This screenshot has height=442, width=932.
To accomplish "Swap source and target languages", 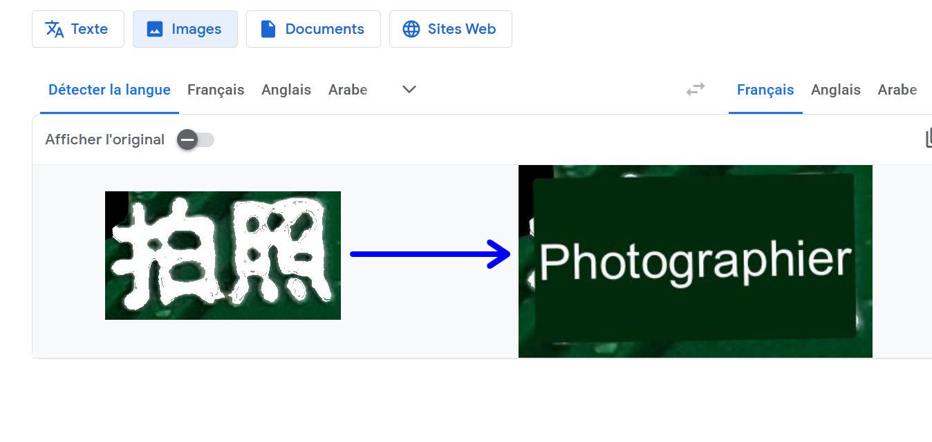I will (x=695, y=89).
